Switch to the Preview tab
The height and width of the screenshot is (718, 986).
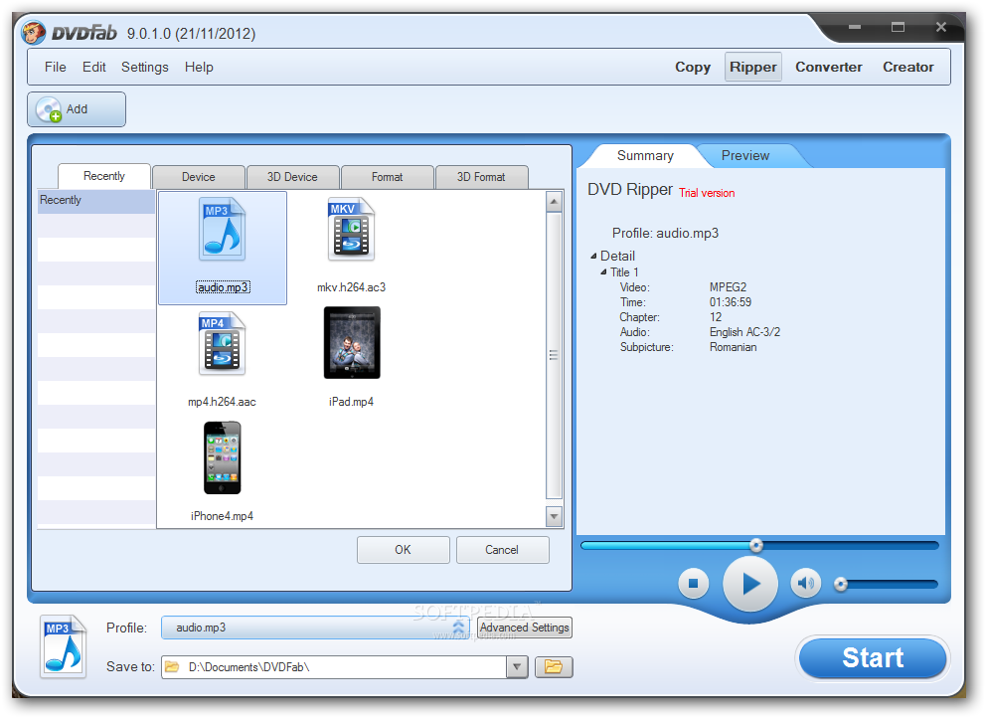coord(745,155)
